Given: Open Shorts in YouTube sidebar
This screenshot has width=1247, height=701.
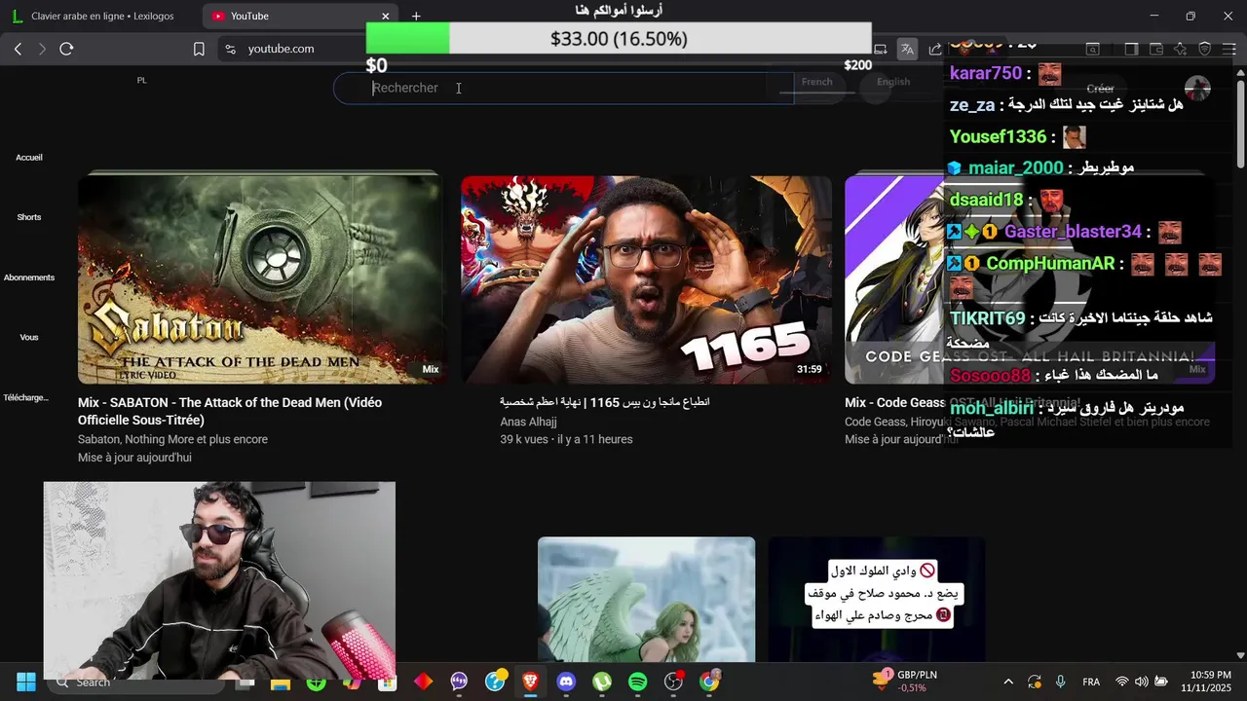Looking at the screenshot, I should (29, 217).
